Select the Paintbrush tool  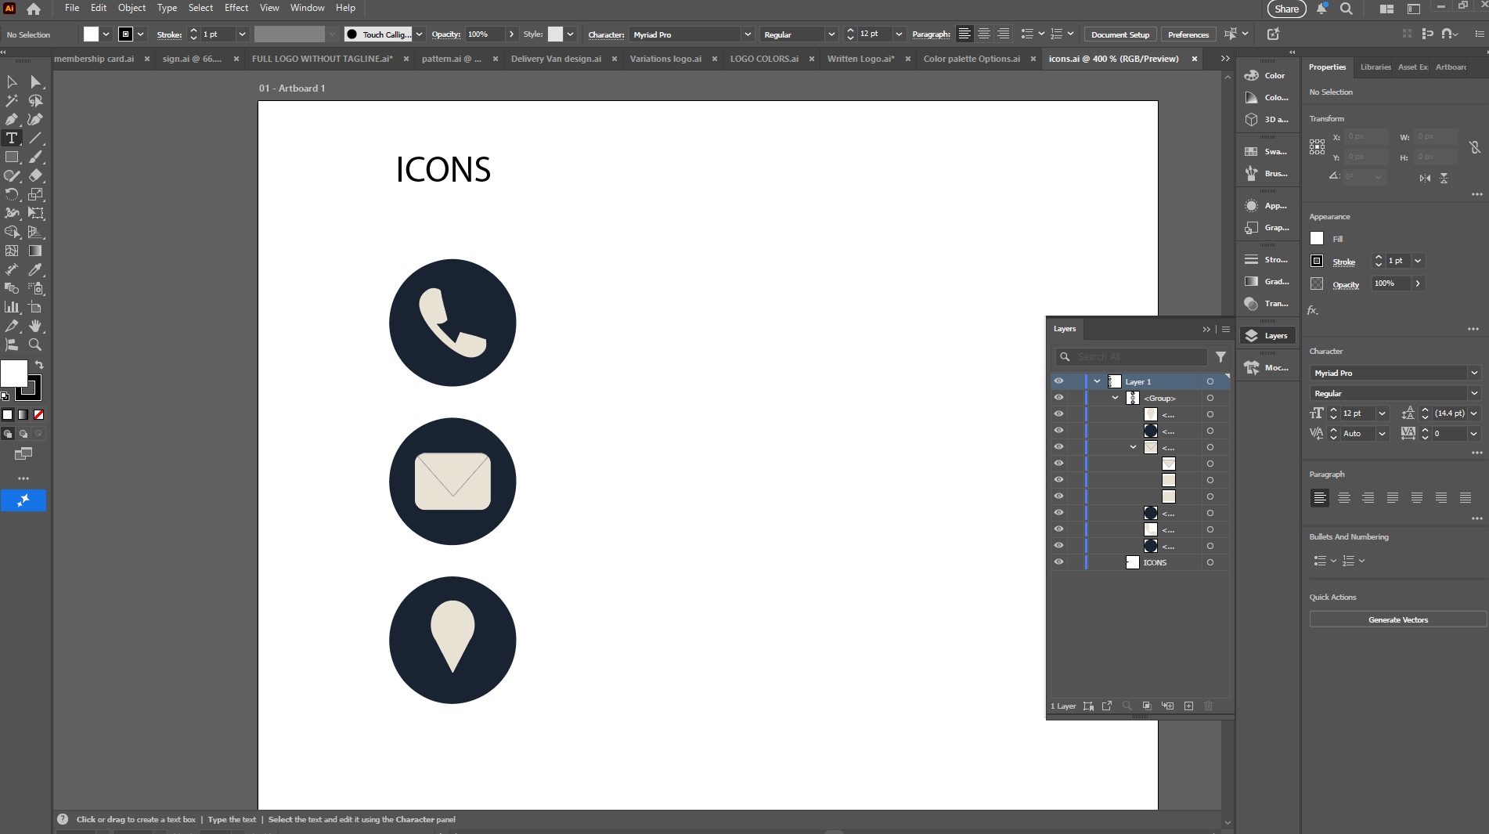click(x=35, y=157)
